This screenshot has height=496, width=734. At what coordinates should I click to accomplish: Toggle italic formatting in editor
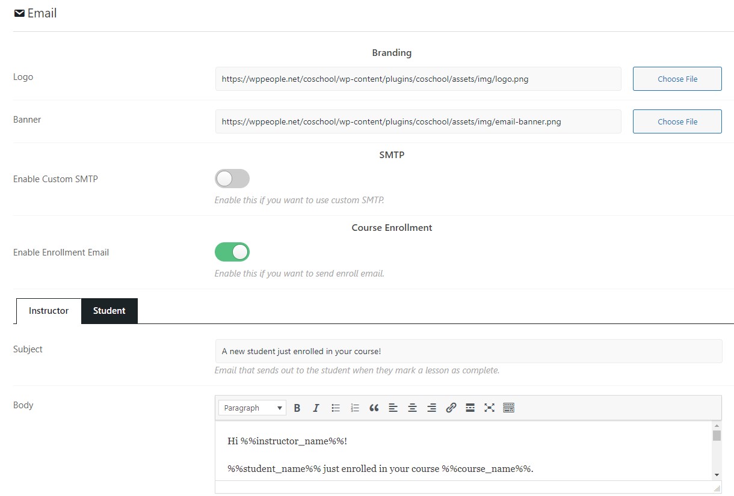pyautogui.click(x=316, y=408)
